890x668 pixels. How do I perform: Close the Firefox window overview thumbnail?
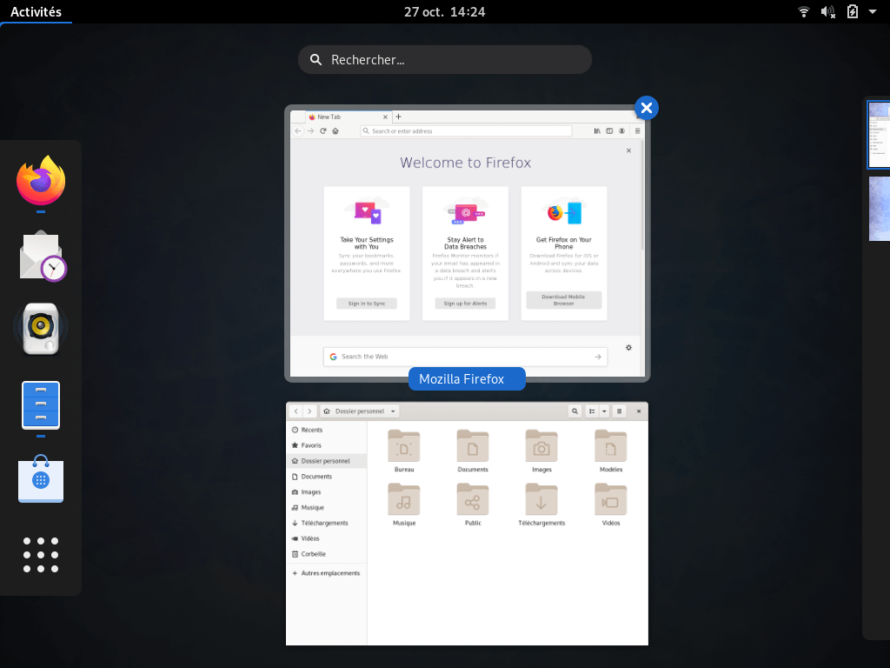(647, 108)
